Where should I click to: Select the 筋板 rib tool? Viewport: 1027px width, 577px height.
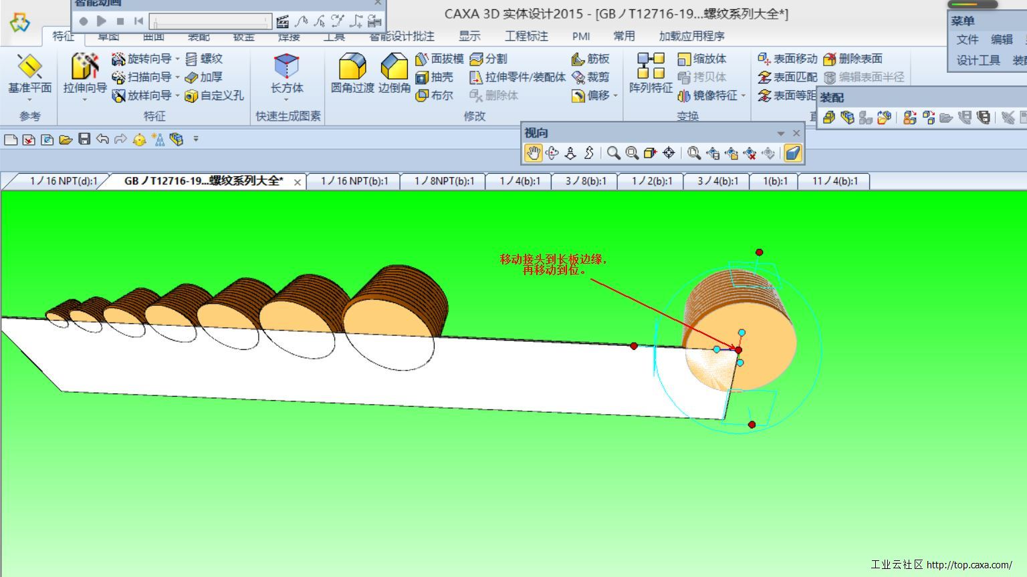590,59
